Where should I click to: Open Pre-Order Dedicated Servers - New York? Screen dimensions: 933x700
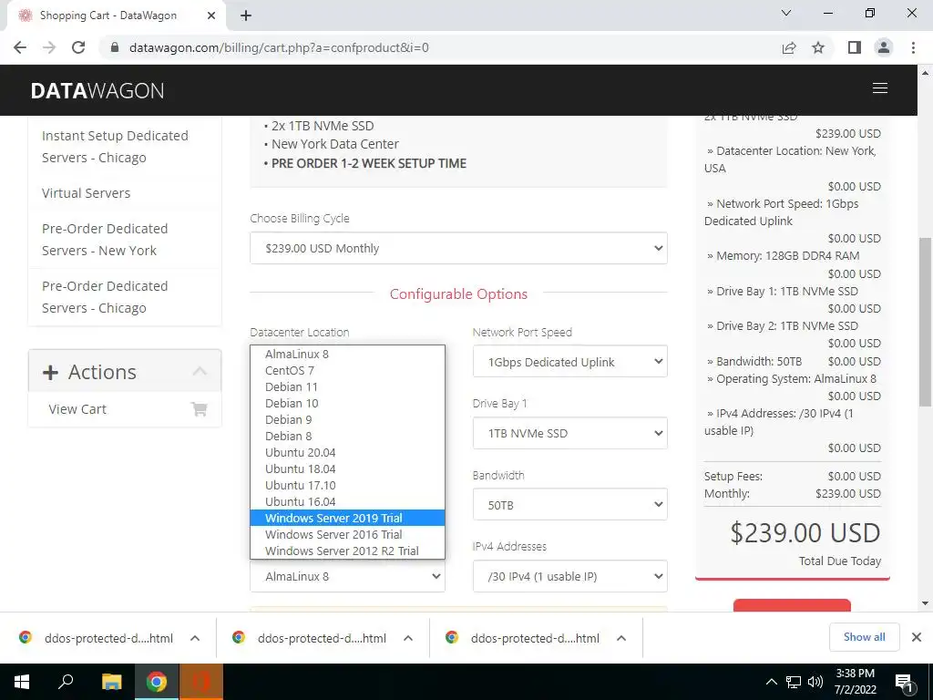[x=105, y=240]
